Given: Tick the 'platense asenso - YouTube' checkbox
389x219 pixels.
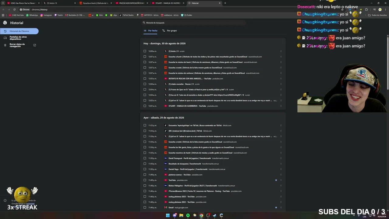Looking at the screenshot, I should [x=145, y=175].
